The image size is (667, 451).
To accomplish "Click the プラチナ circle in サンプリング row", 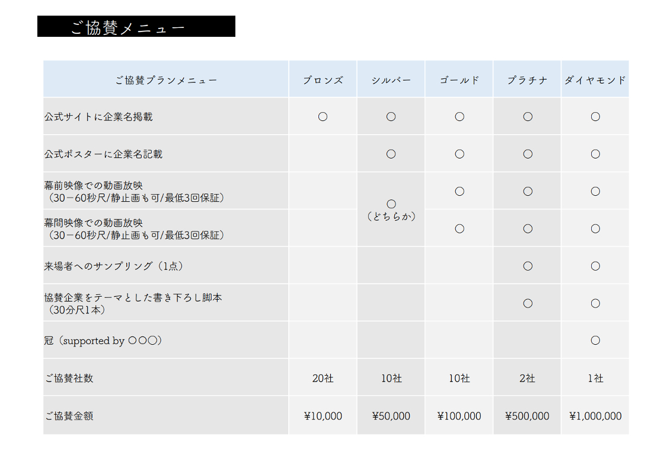I will (527, 266).
